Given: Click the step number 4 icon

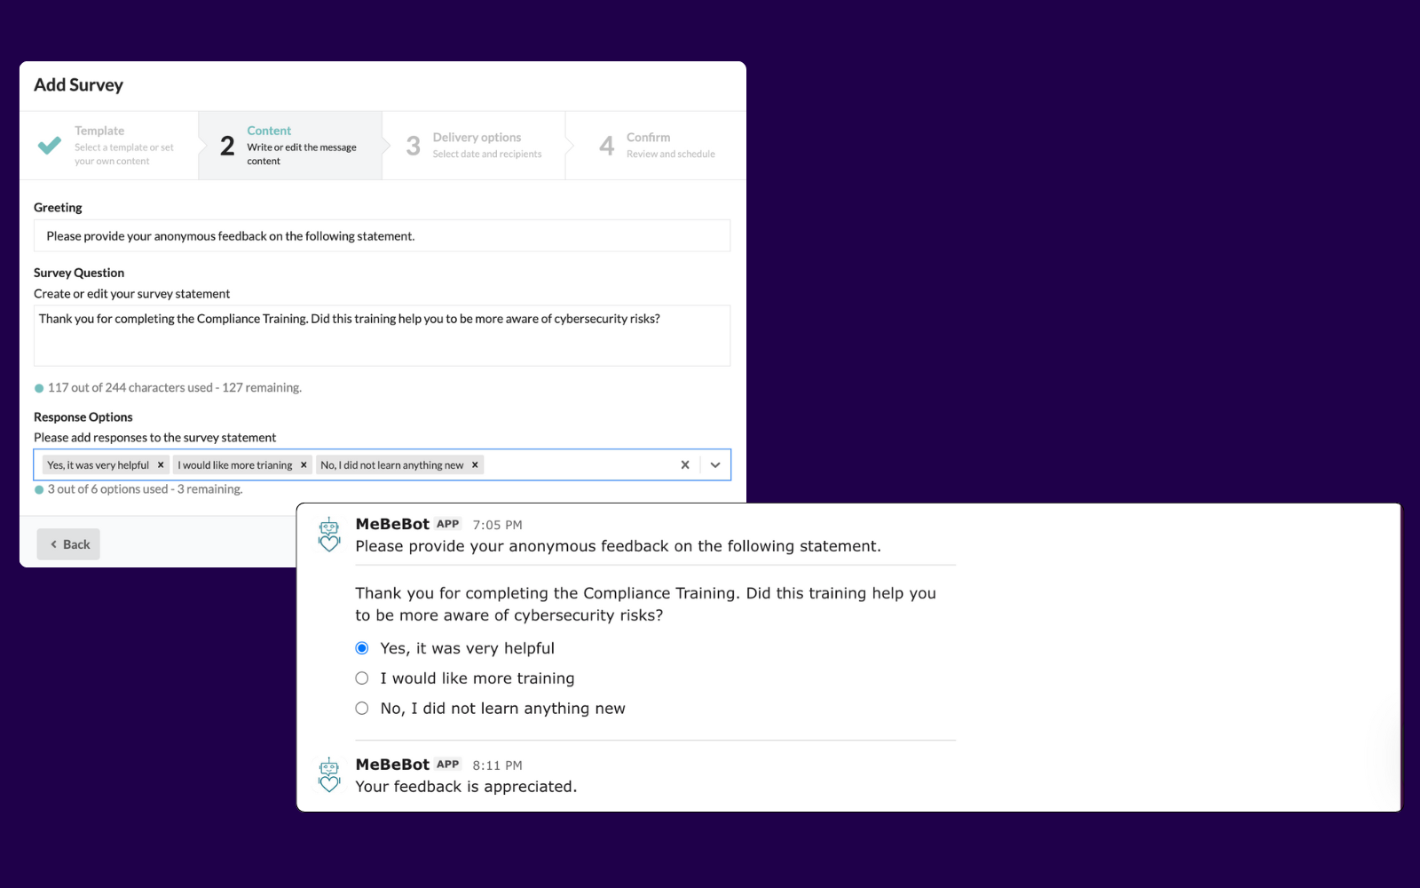Looking at the screenshot, I should [x=607, y=146].
